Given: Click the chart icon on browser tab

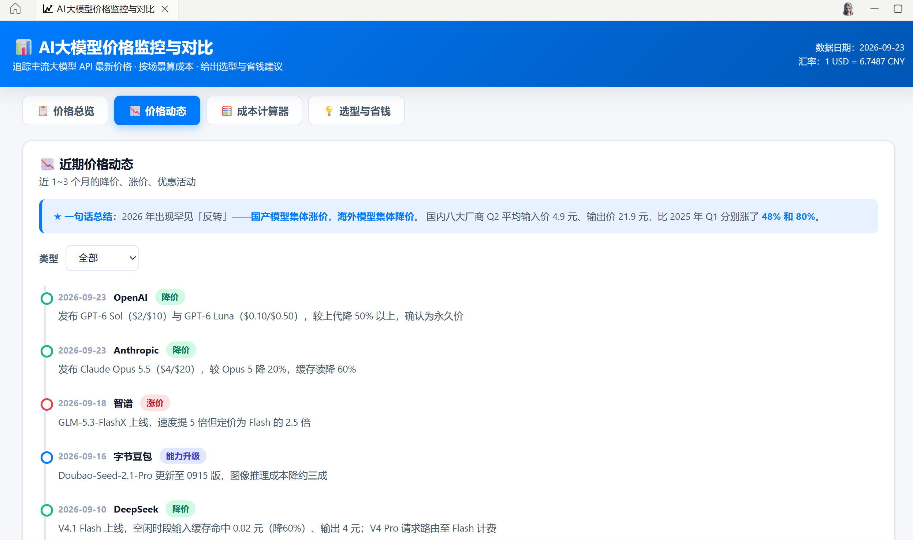Looking at the screenshot, I should pos(48,9).
